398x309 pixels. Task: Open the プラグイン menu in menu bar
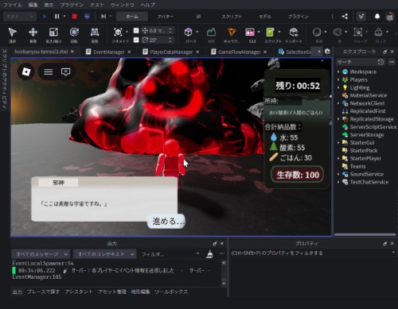pos(72,5)
